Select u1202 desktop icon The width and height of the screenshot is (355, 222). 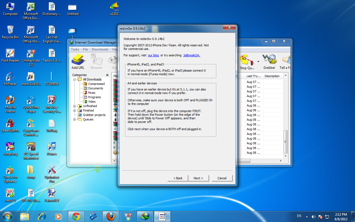point(114,9)
